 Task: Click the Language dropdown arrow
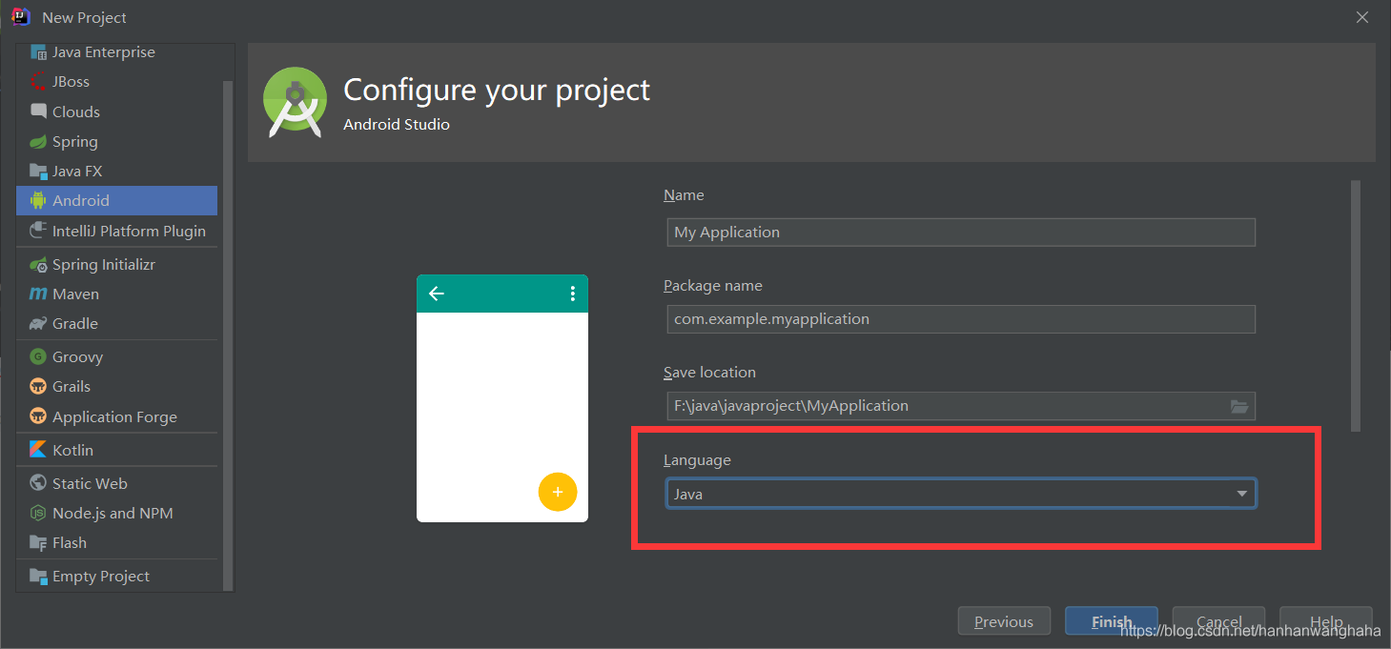(1240, 493)
